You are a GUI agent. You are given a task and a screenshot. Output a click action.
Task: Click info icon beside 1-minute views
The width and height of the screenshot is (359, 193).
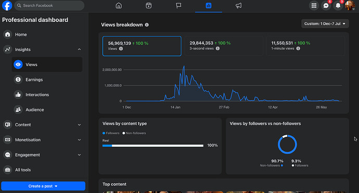pyautogui.click(x=298, y=48)
